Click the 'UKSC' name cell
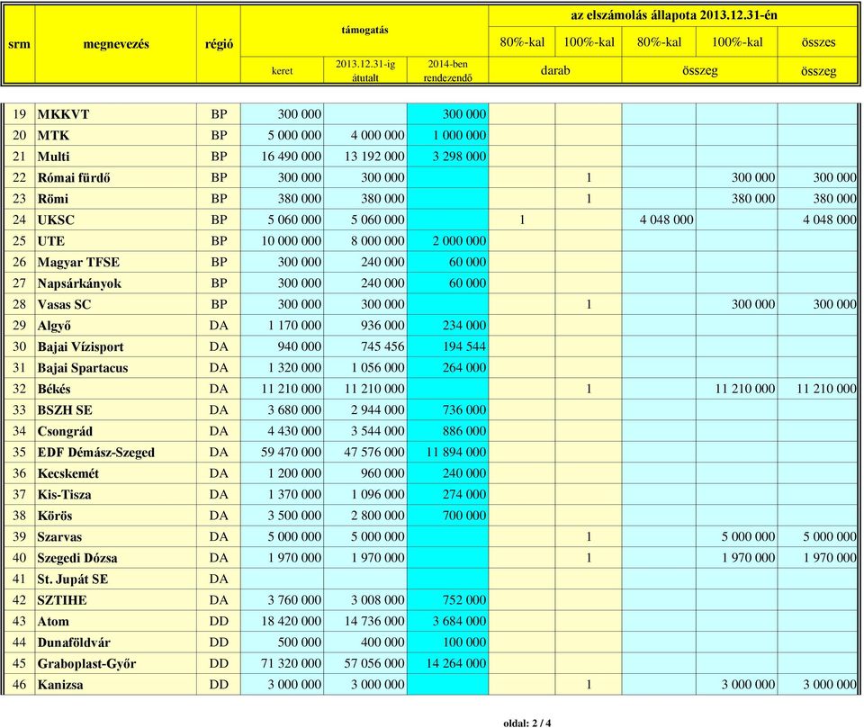Screen dimensions: 864x728 [116, 220]
